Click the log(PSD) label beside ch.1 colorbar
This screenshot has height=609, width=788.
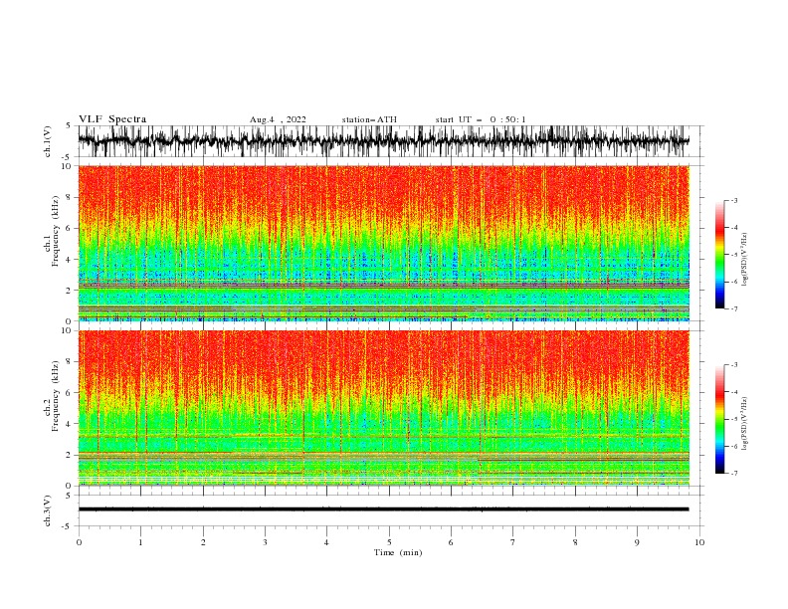coord(744,260)
